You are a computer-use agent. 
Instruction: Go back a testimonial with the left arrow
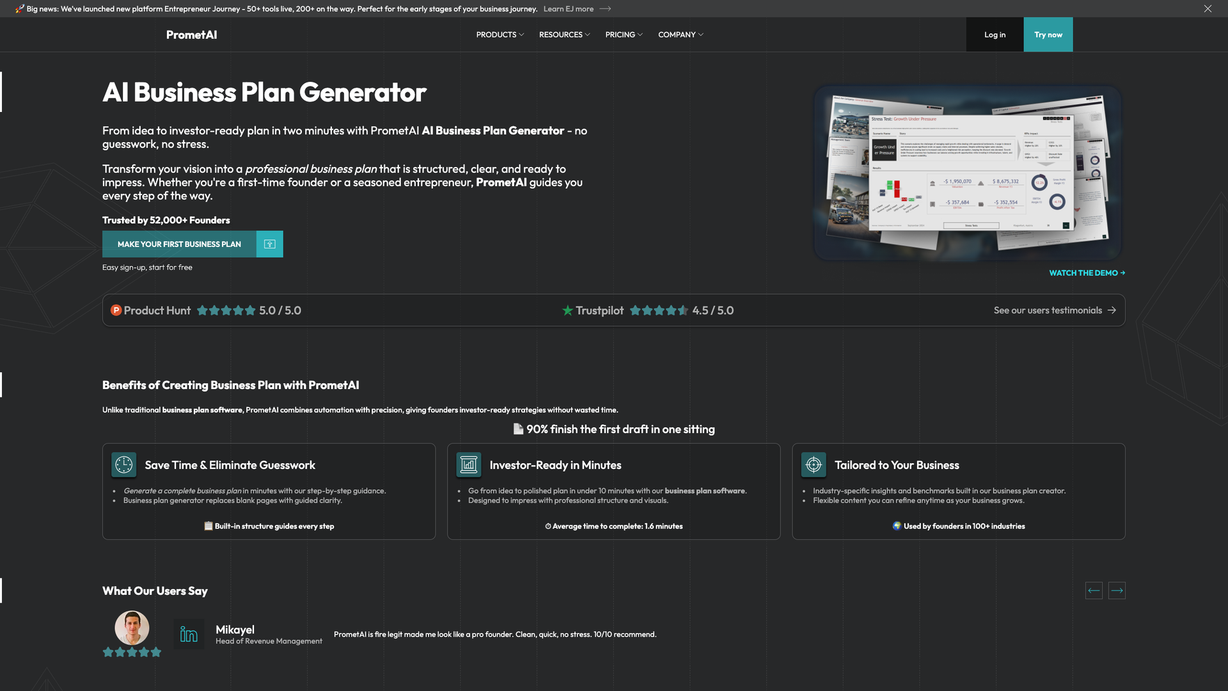[1094, 591]
